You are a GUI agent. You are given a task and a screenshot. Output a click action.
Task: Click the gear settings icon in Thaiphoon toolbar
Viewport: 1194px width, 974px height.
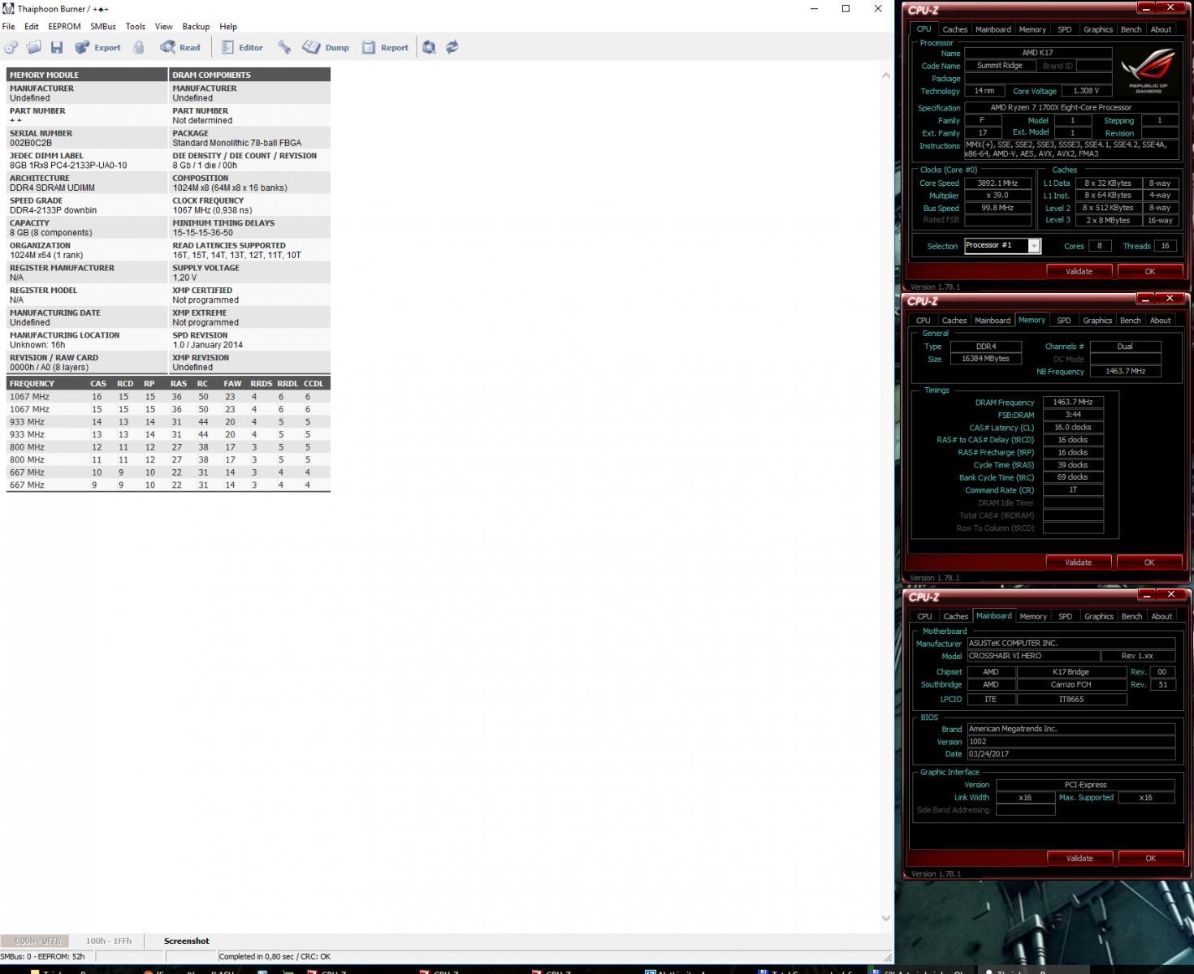coord(11,48)
